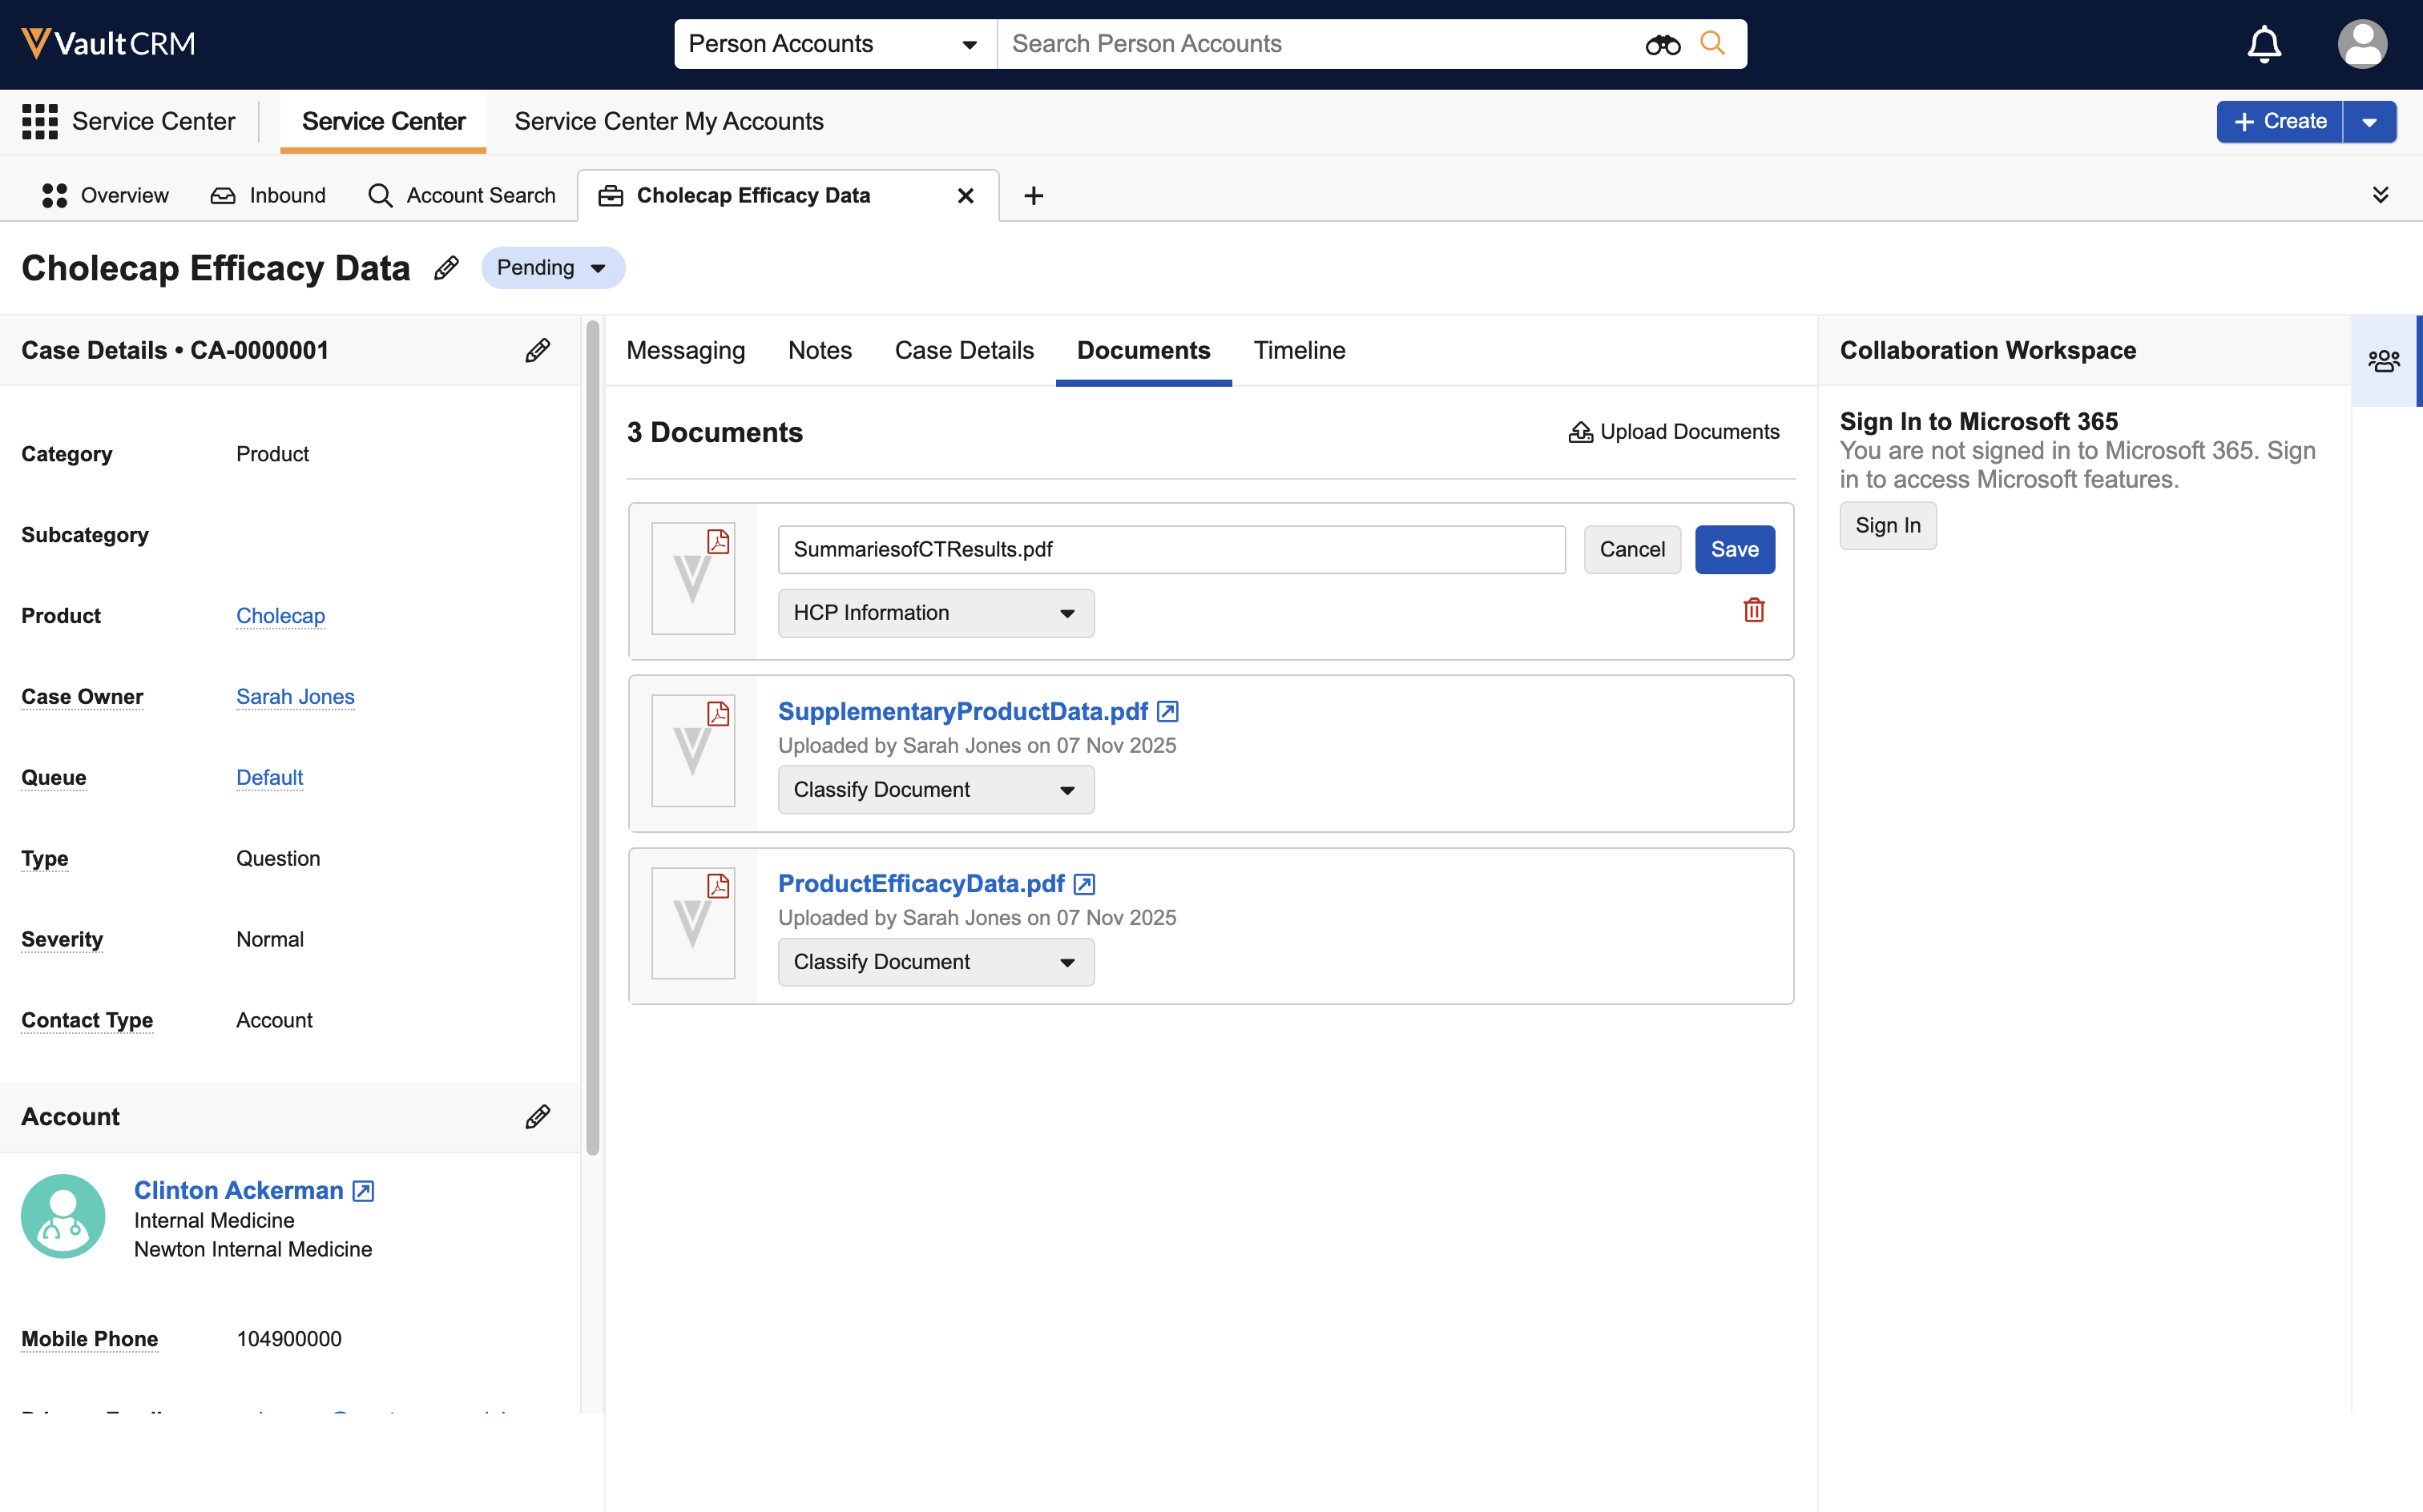Screen dimensions: 2423x1512
Task: Click edit pencil in Account section
Action: pyautogui.click(x=537, y=1116)
